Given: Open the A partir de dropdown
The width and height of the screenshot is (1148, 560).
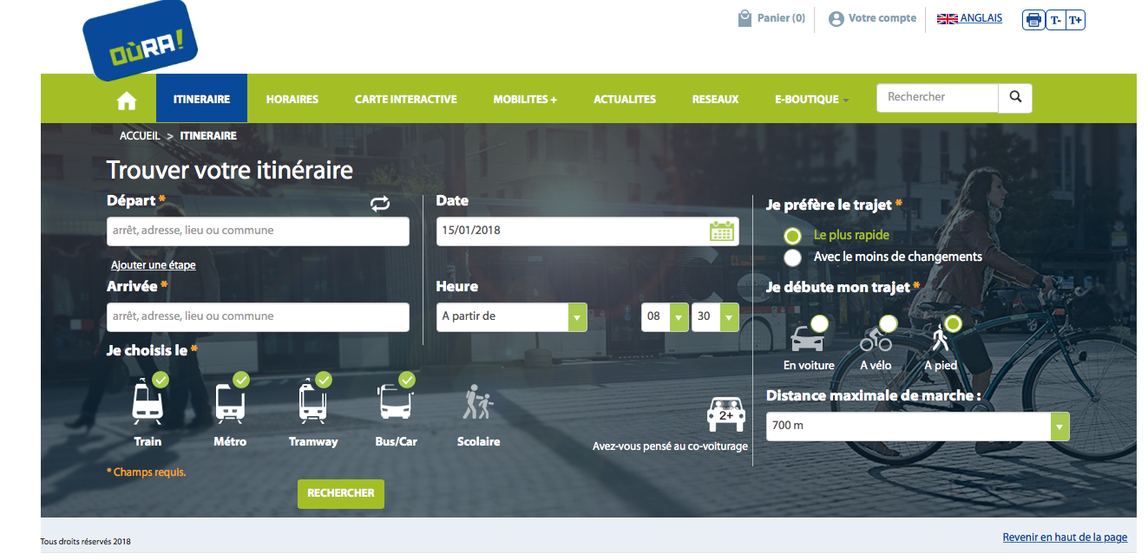Looking at the screenshot, I should coord(511,316).
